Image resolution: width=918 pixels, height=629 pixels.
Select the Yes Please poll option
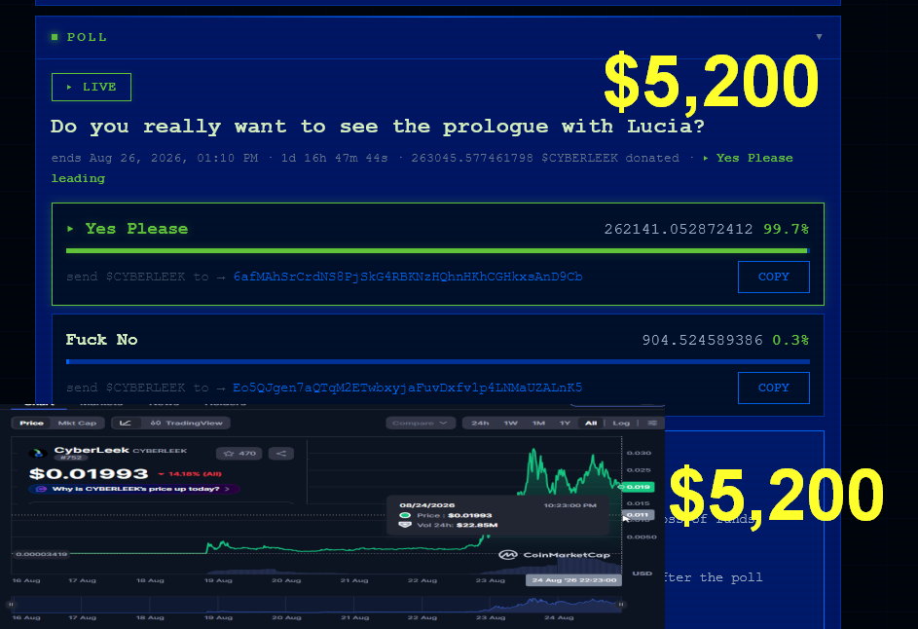pos(438,254)
